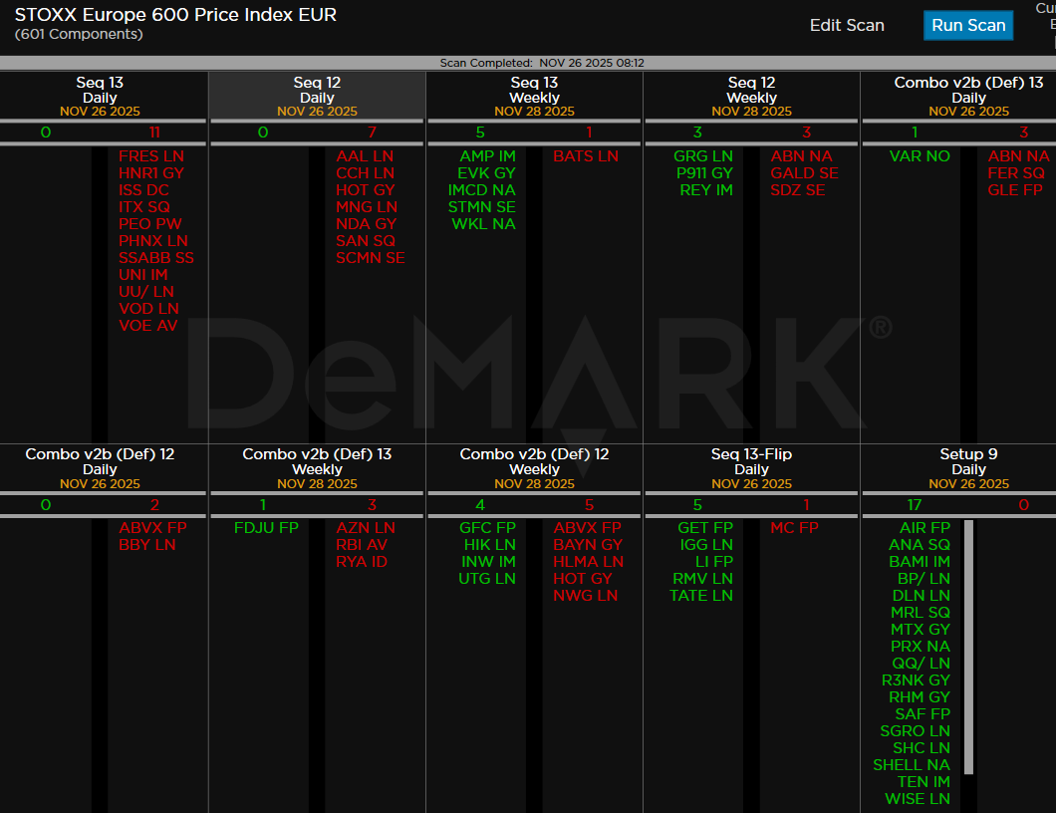Open the FRES LN ticker
Screen dimensions: 1056x813
150,156
